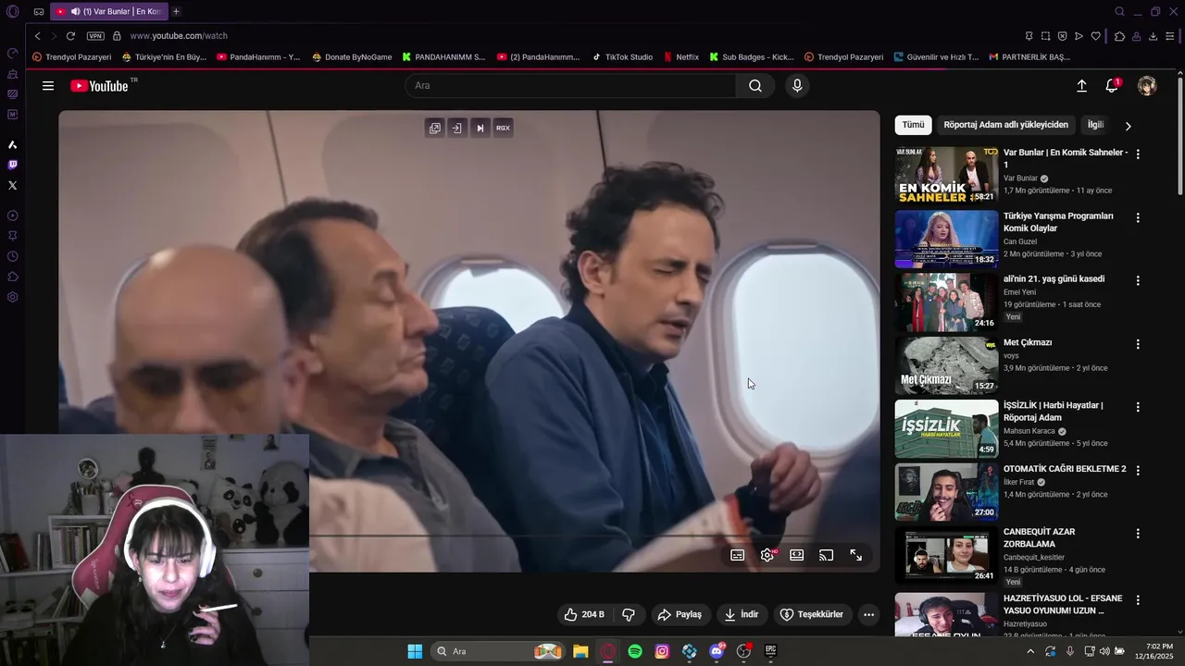Screen dimensions: 1185x666
Task: Open the YouTube notifications bell
Action: 1112,86
